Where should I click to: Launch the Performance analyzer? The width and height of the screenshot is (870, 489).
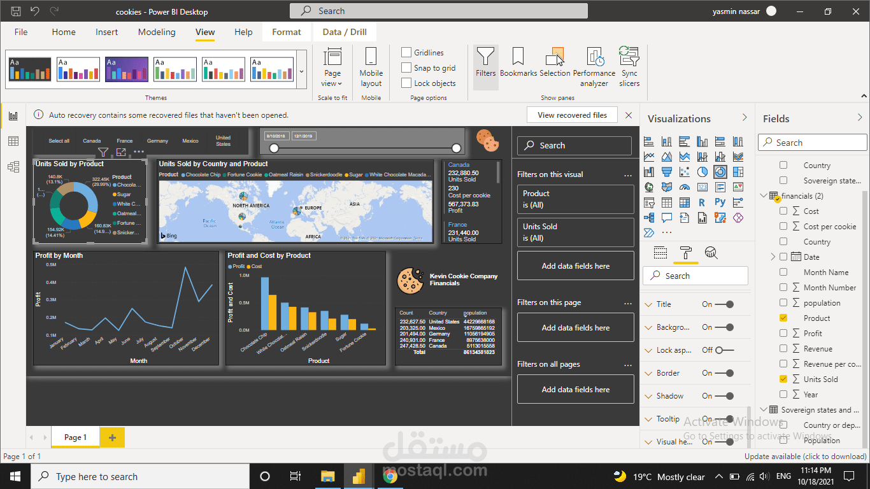tap(594, 67)
